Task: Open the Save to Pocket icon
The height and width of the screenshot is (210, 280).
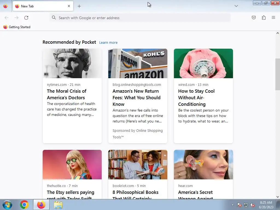Action: tap(253, 17)
